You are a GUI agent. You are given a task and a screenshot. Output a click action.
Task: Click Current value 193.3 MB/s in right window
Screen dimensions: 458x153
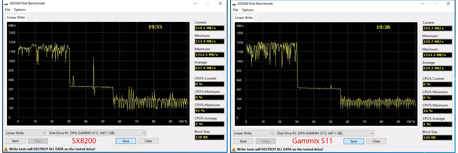point(437,28)
